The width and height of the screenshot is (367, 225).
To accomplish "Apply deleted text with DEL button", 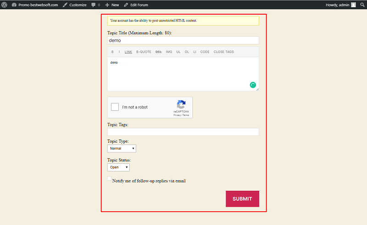I will (158, 52).
